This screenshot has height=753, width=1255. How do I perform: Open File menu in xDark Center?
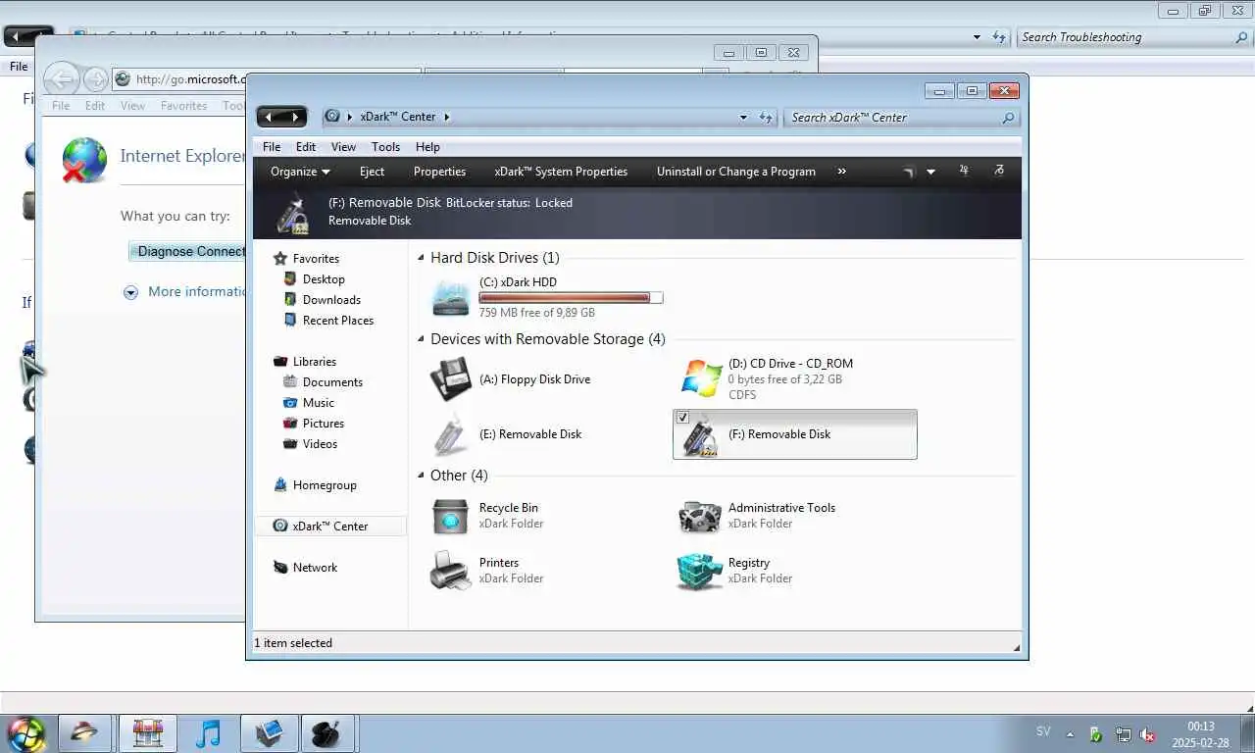click(x=272, y=147)
